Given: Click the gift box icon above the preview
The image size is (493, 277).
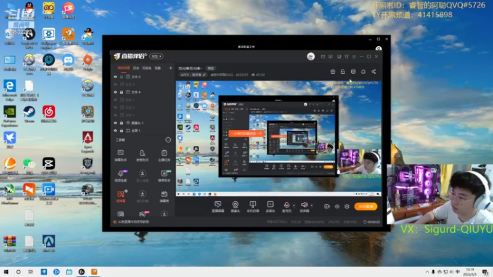Looking at the screenshot, I should 333,71.
